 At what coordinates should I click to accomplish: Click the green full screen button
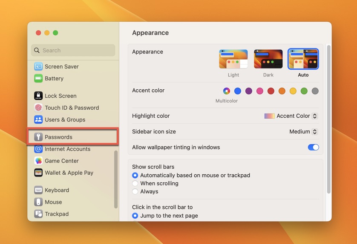point(55,33)
